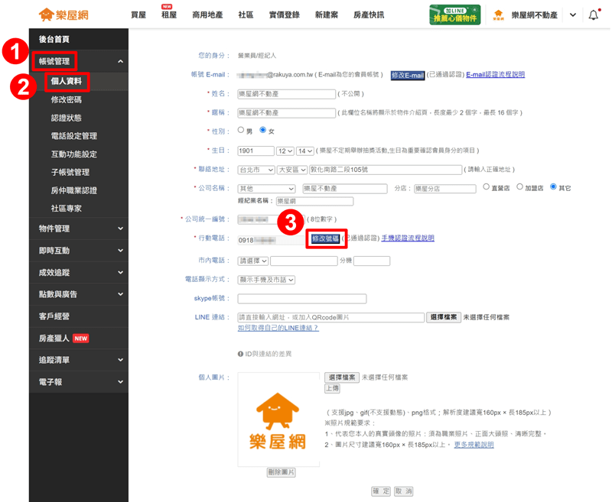Image resolution: width=612 pixels, height=502 pixels.
Task: Click the LINE 連結 URL input field
Action: point(331,318)
